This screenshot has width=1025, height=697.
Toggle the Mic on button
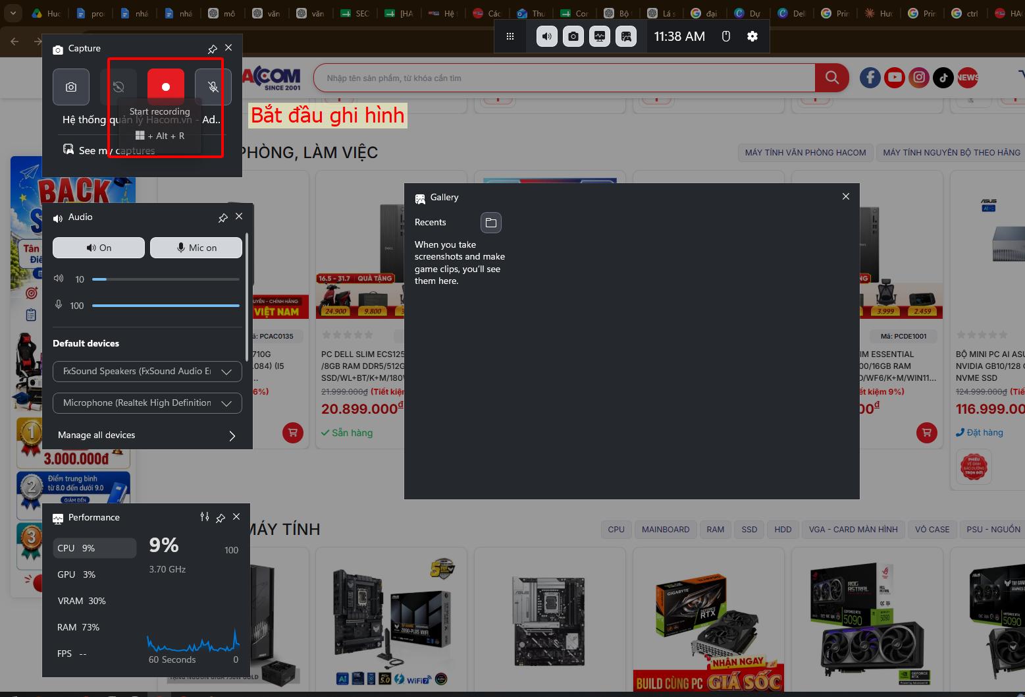[x=196, y=248]
